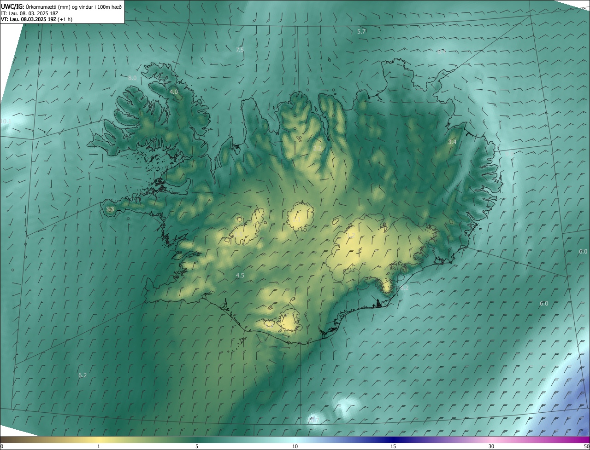
Task: Click the colorbar tick label 30
Action: click(491, 446)
